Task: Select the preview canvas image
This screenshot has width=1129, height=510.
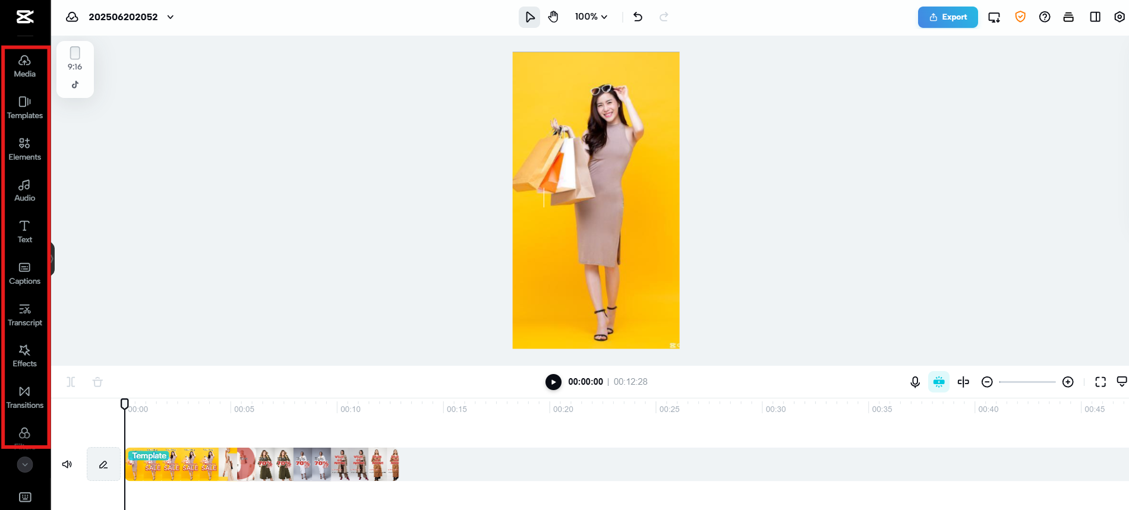Action: pos(596,200)
